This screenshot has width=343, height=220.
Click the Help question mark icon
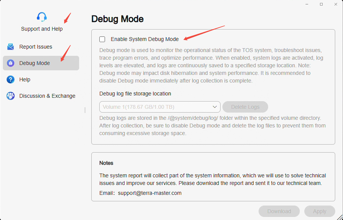(x=10, y=80)
